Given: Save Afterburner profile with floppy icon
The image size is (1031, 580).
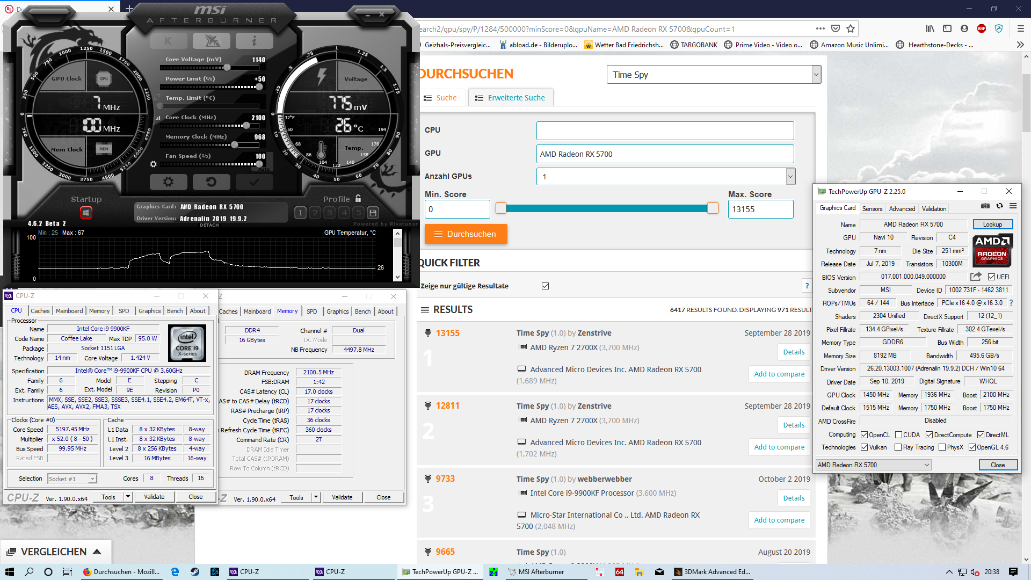Looking at the screenshot, I should (x=373, y=213).
